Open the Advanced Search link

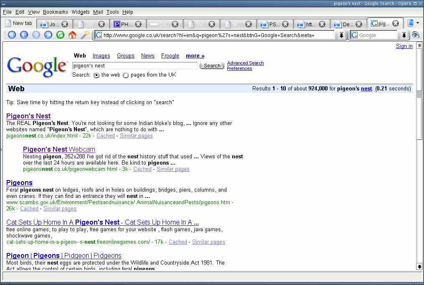pos(245,63)
